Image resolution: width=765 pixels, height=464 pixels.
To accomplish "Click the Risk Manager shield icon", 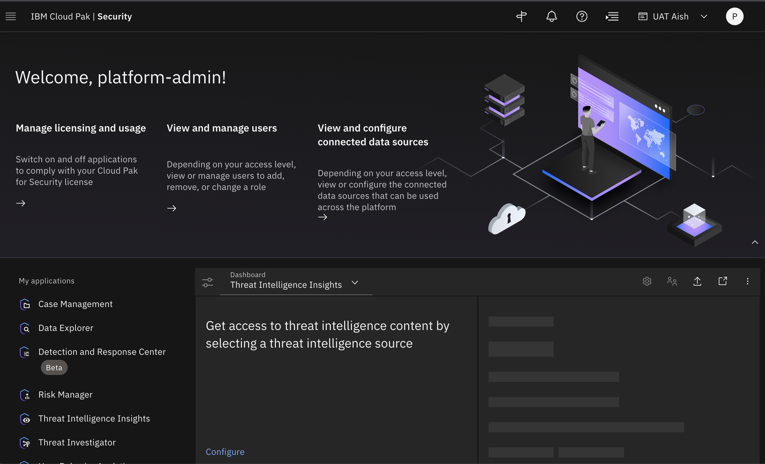I will [25, 395].
